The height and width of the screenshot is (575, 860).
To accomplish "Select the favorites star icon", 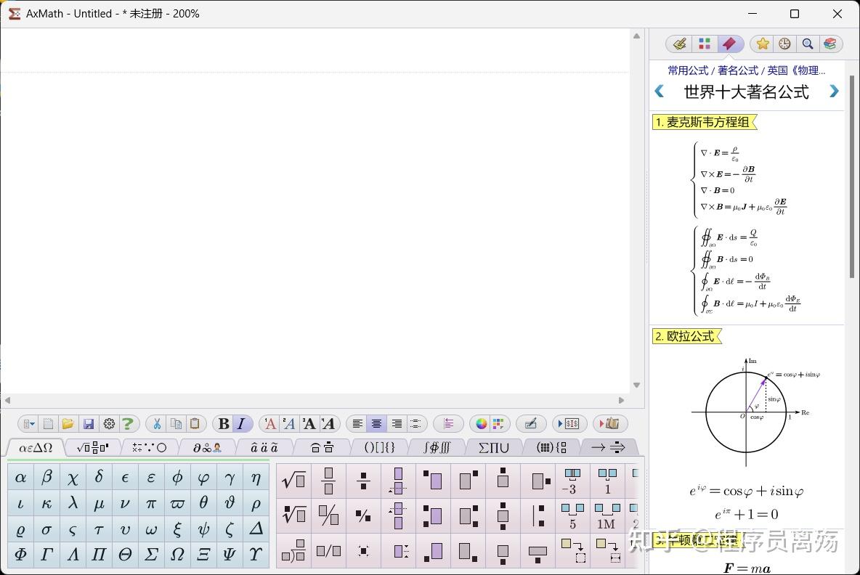I will tap(761, 44).
